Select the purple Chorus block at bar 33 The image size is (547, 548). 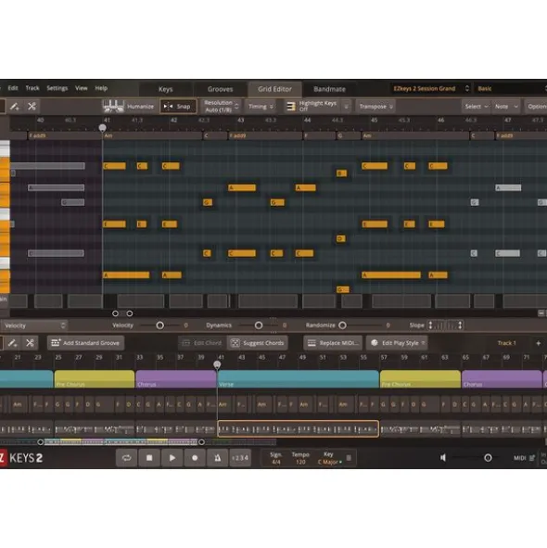click(x=176, y=379)
